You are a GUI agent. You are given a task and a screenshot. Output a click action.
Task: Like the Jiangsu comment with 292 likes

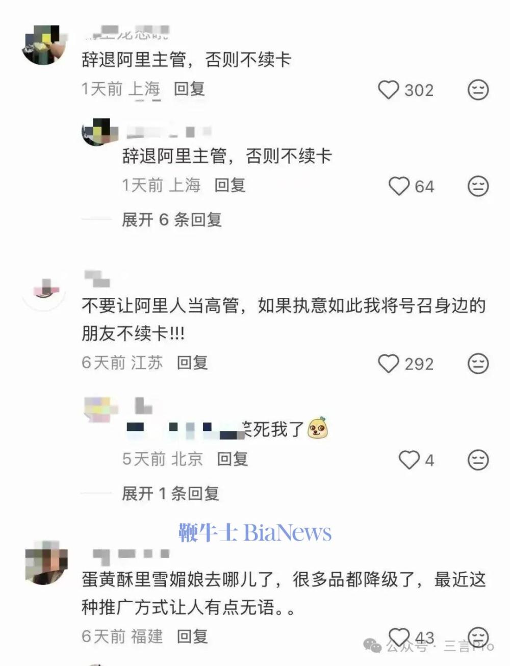point(388,364)
